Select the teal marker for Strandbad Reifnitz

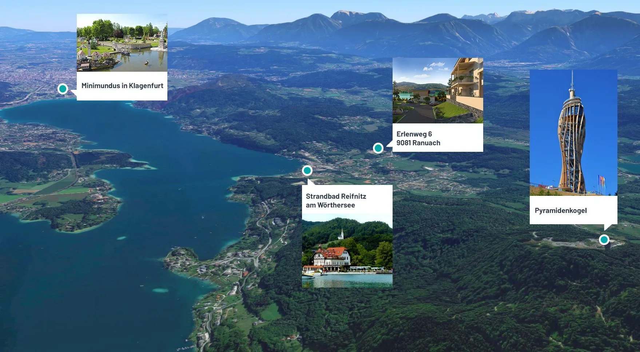(307, 170)
